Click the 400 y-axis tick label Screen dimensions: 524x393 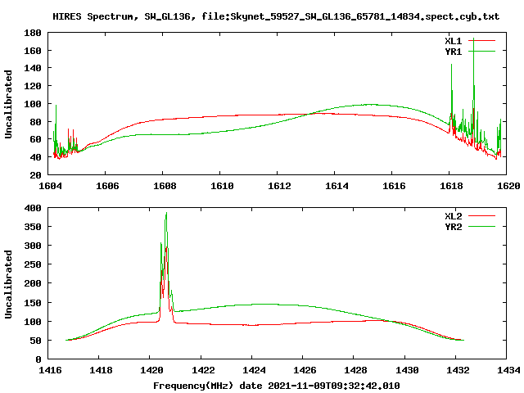[33, 208]
